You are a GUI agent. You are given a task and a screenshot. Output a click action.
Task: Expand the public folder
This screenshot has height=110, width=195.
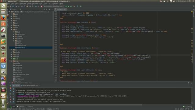(12, 54)
